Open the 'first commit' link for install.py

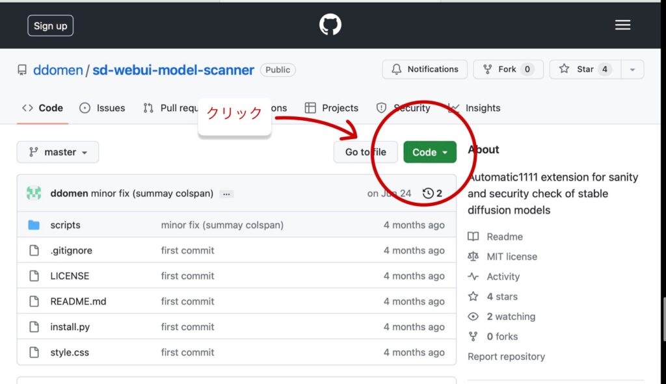coord(187,327)
